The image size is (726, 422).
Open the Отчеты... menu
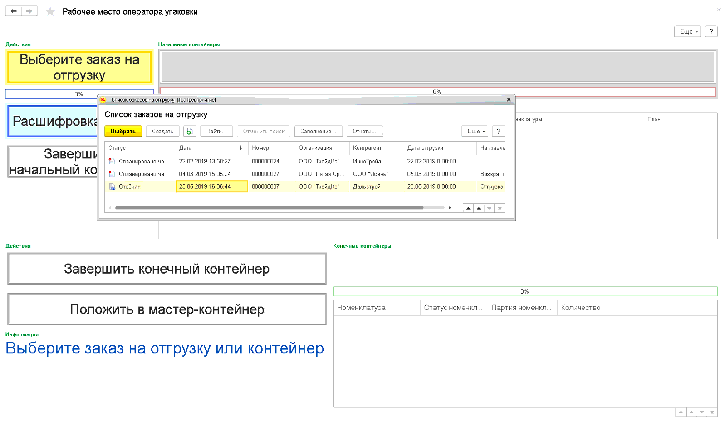364,131
